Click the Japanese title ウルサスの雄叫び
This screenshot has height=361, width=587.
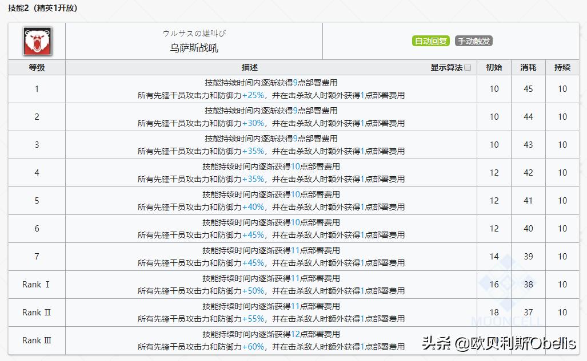[x=194, y=34]
